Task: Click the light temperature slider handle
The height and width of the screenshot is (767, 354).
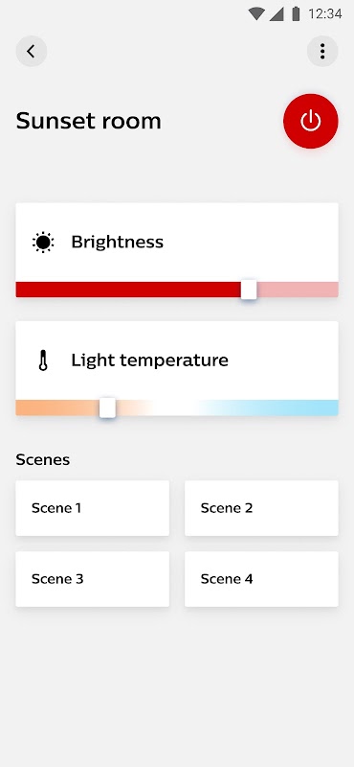Action: (x=107, y=408)
